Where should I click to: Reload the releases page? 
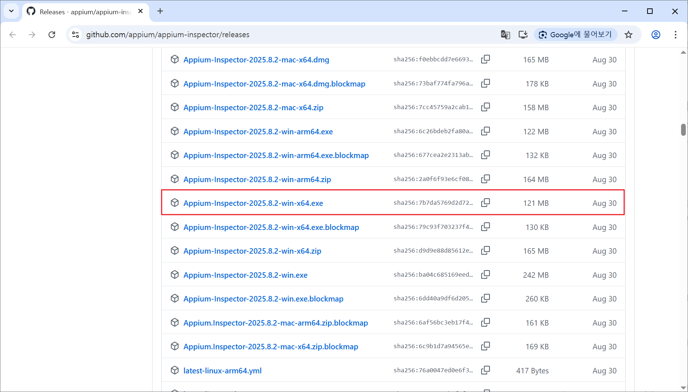click(x=52, y=35)
